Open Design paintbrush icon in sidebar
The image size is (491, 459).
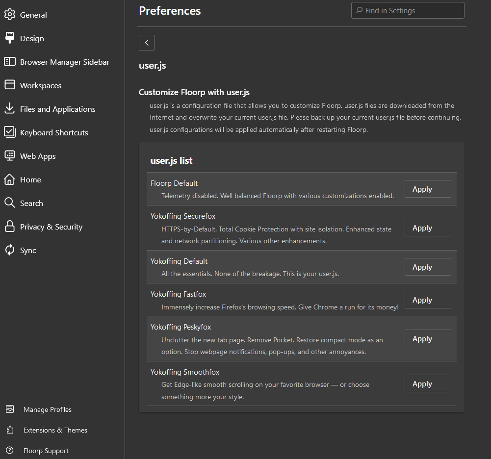click(10, 38)
